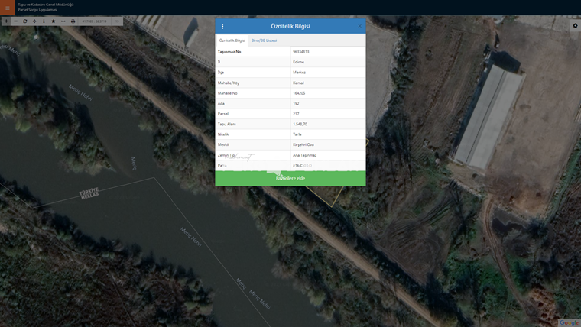This screenshot has height=327, width=581.
Task: Open the three-dot dialog options menu
Action: [222, 26]
